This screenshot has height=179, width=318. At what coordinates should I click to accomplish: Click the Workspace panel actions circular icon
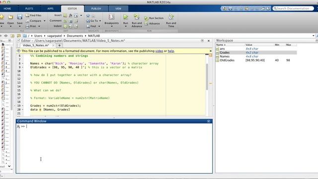[x=317, y=41]
